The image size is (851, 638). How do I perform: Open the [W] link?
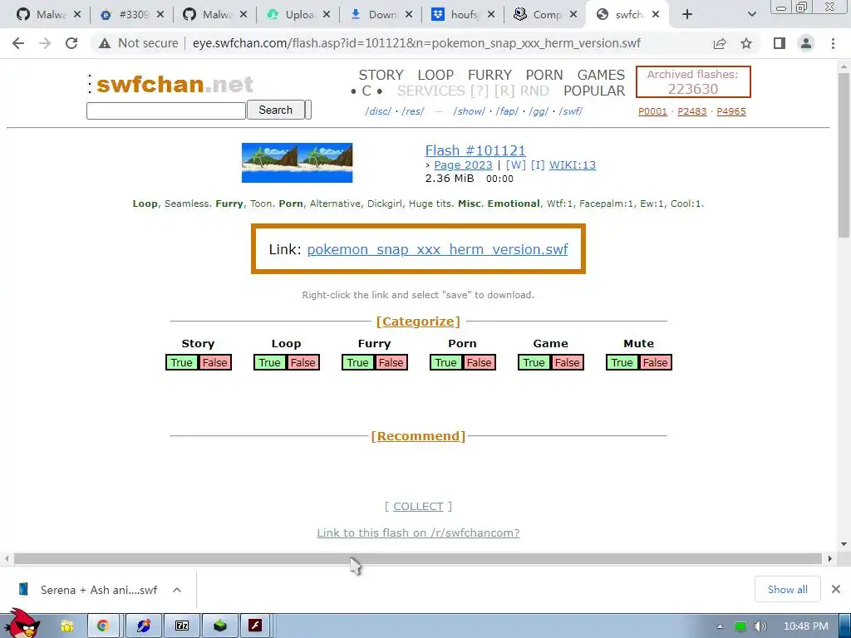(515, 165)
